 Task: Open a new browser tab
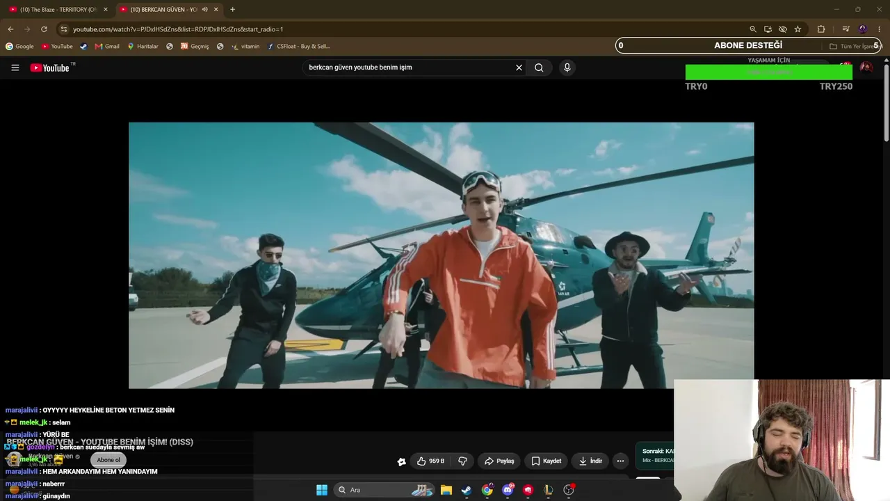232,9
